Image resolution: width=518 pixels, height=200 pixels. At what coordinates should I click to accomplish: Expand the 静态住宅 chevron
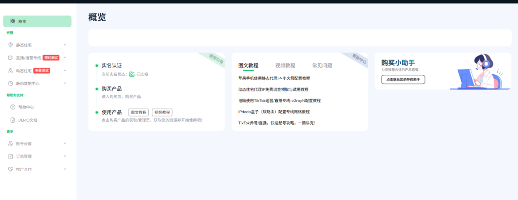[65, 44]
